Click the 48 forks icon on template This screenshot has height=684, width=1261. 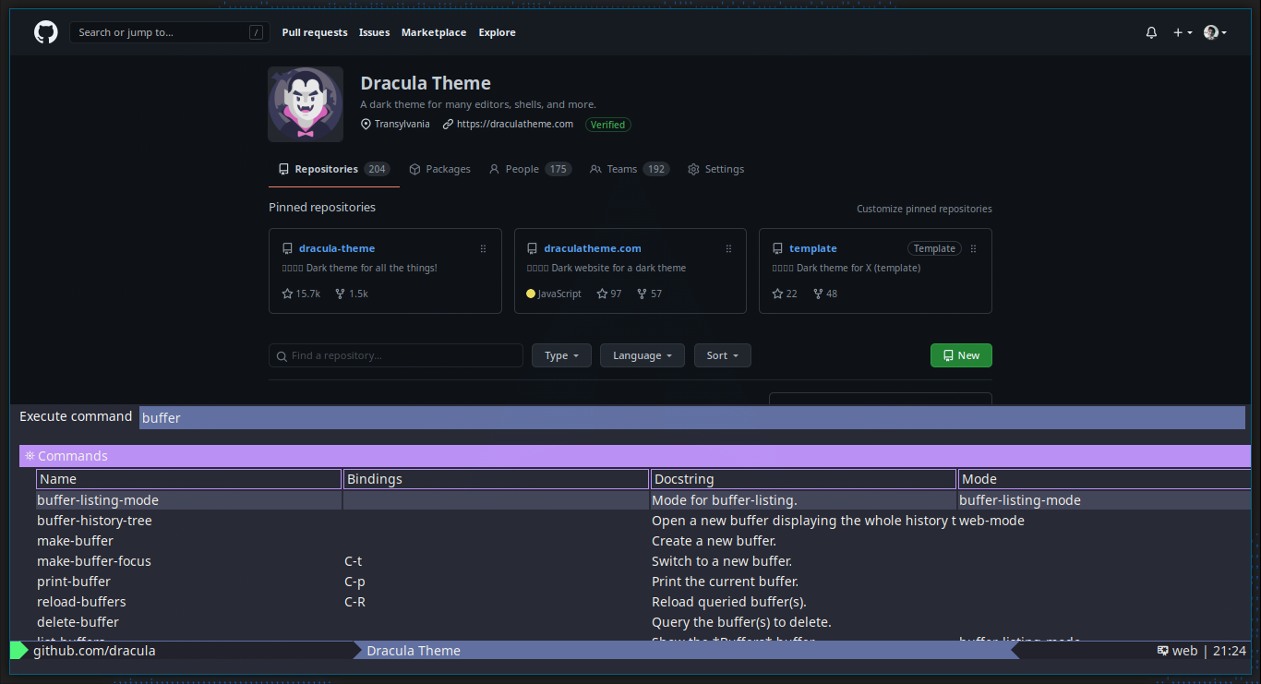(x=818, y=294)
